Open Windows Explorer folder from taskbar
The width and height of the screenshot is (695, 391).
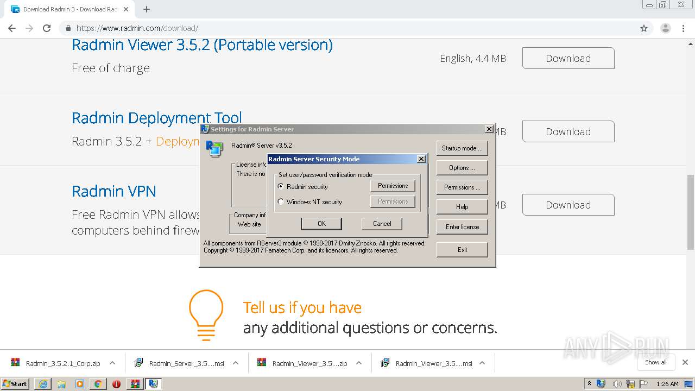tap(61, 384)
